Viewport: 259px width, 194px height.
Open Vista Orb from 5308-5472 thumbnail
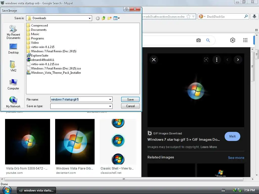27,141
